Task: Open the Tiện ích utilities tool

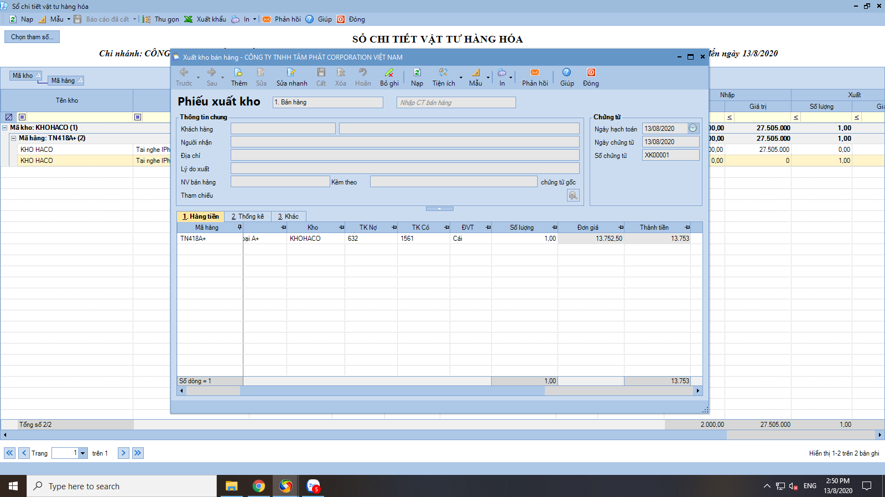Action: click(443, 73)
